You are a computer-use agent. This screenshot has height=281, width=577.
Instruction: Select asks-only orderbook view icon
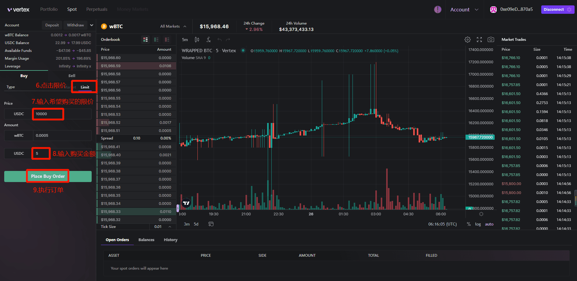point(167,40)
